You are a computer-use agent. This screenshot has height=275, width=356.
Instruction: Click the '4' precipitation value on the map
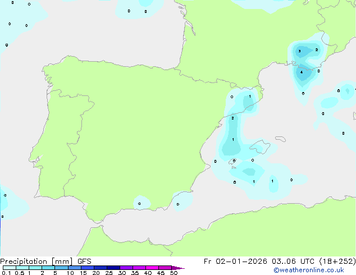pyautogui.click(x=302, y=72)
